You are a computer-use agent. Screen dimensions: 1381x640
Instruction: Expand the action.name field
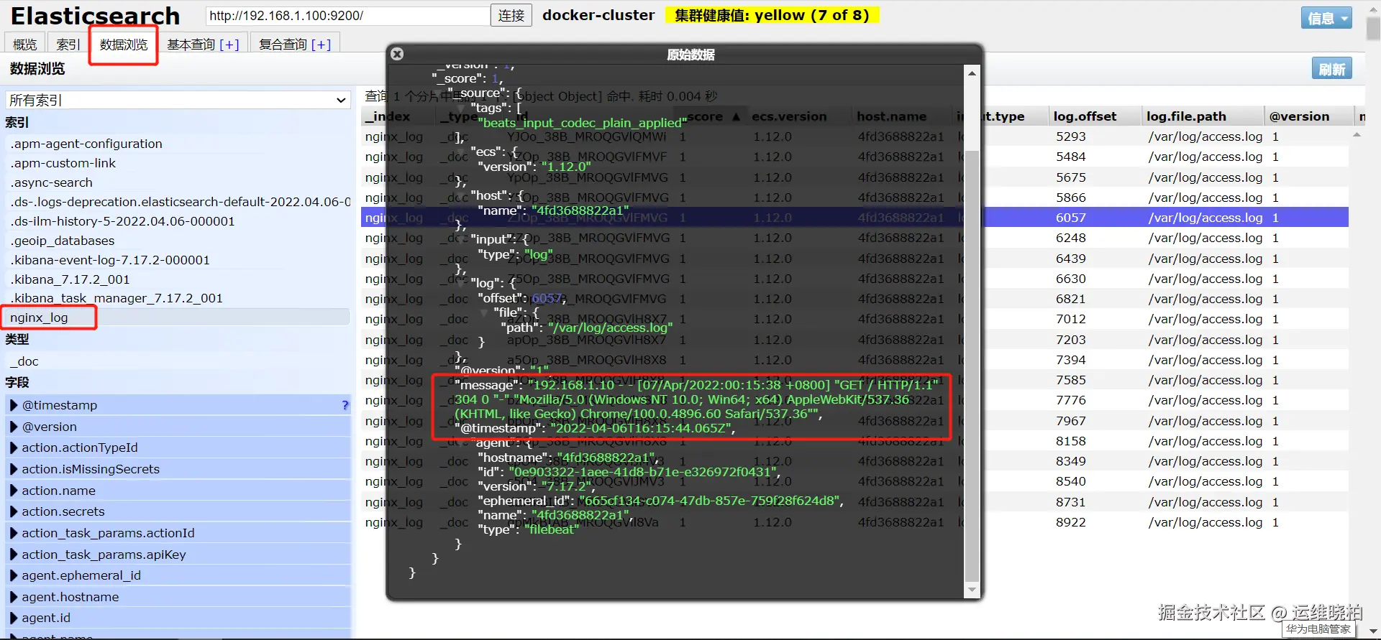coord(14,491)
